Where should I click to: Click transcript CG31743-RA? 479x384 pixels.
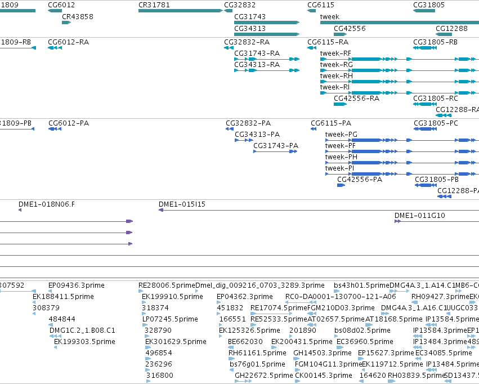tap(267, 59)
